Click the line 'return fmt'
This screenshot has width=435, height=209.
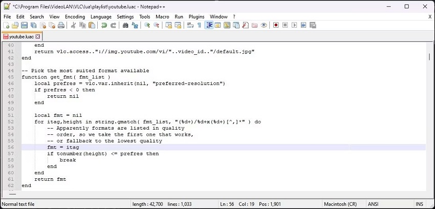tap(50, 179)
